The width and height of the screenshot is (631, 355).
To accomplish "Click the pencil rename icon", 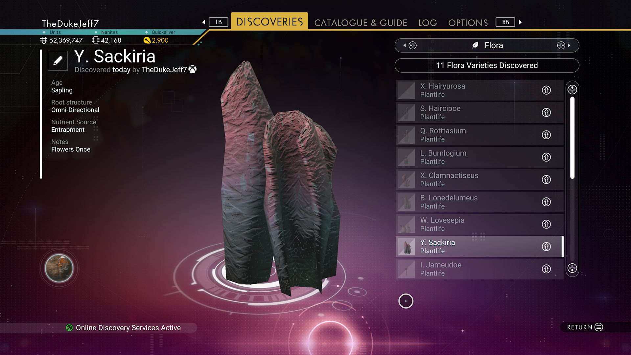I will 58,61.
